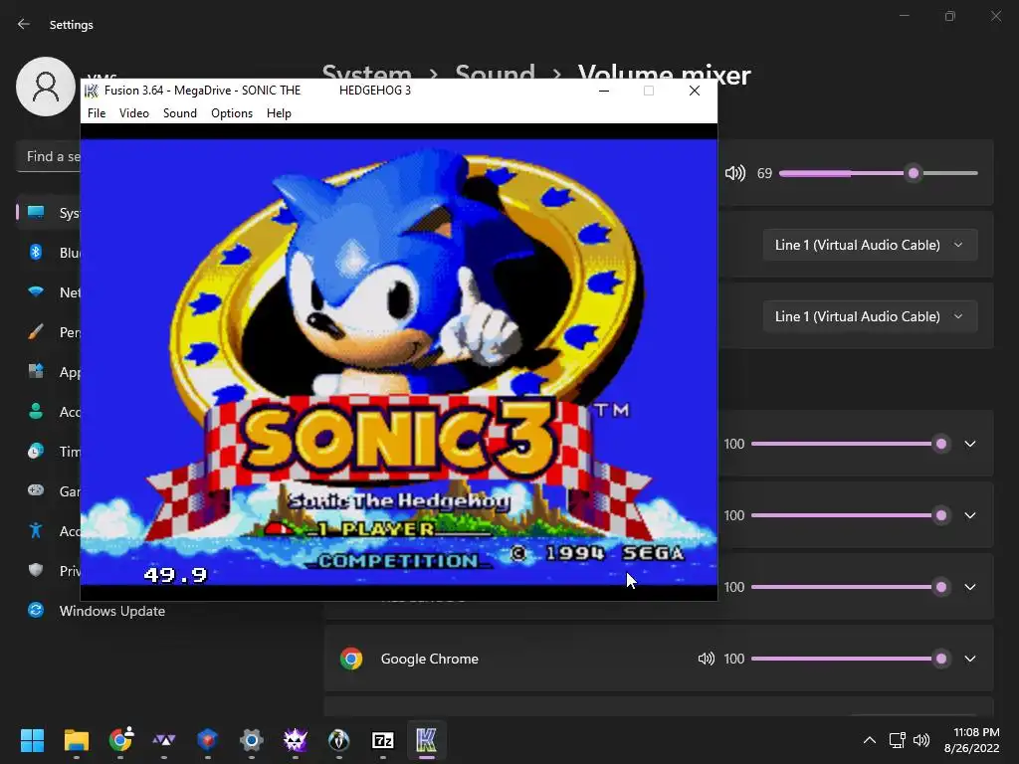The image size is (1019, 764).
Task: Open the Options menu in Fusion
Action: pyautogui.click(x=231, y=113)
